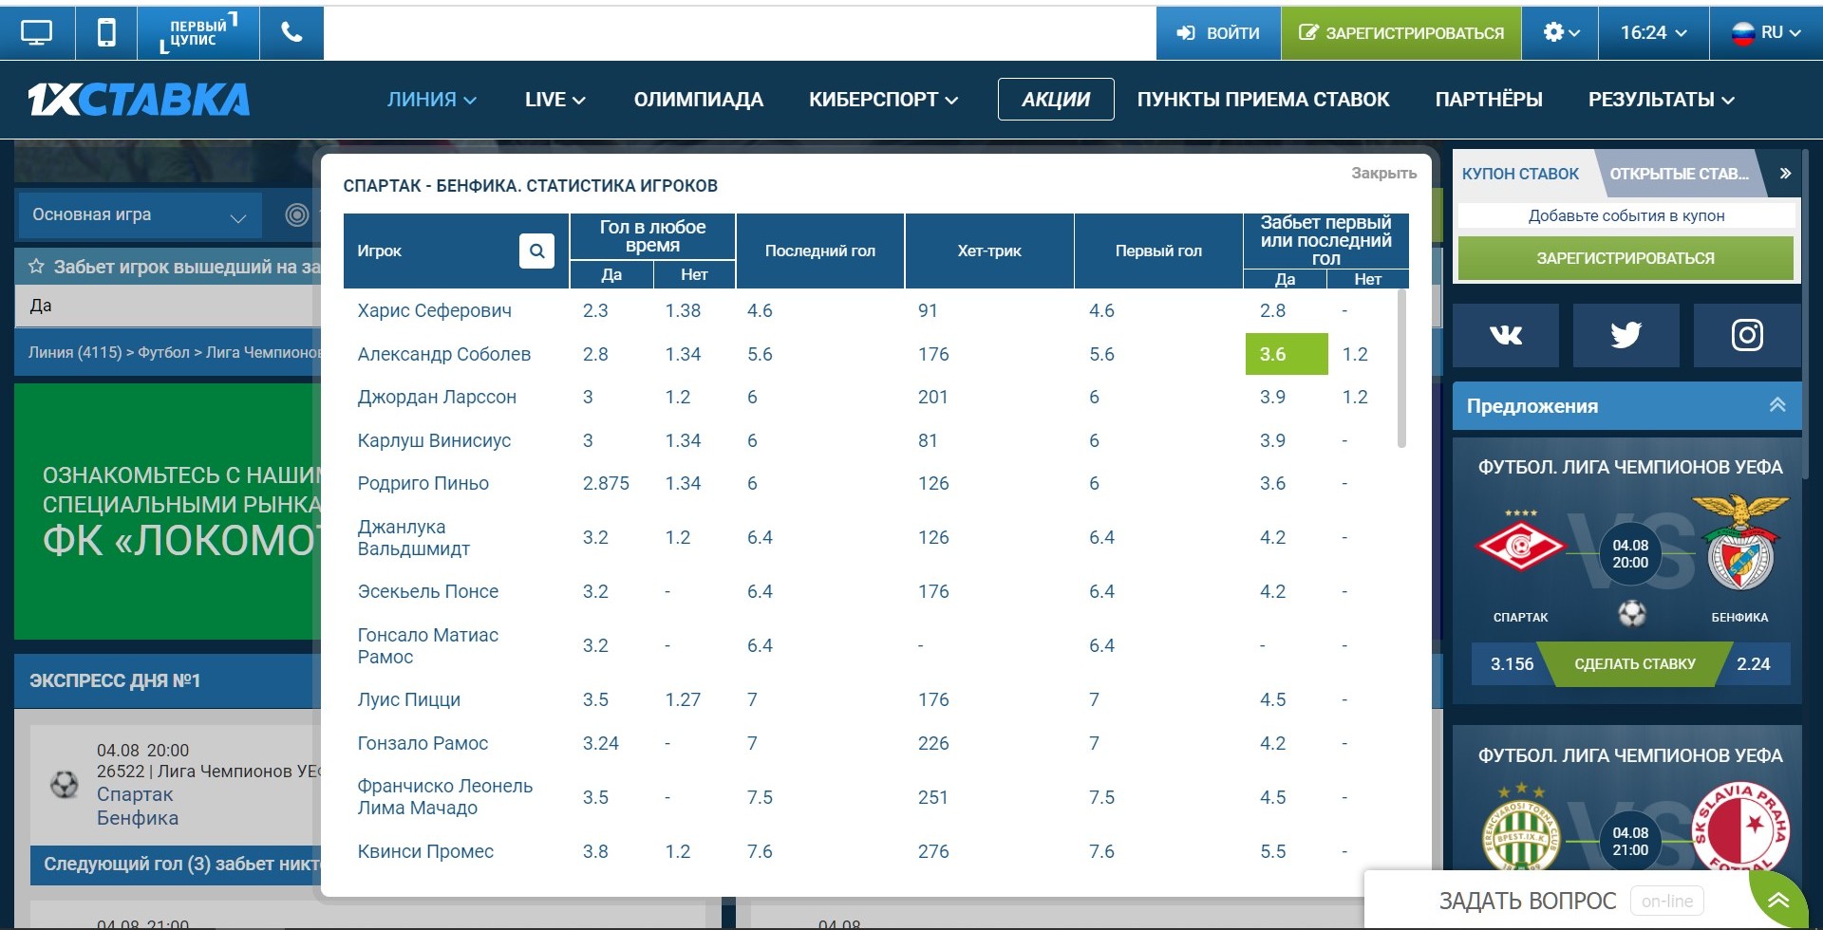The image size is (1823, 930).
Task: Click the favorite star for Забьет игрок
Action: (36, 268)
